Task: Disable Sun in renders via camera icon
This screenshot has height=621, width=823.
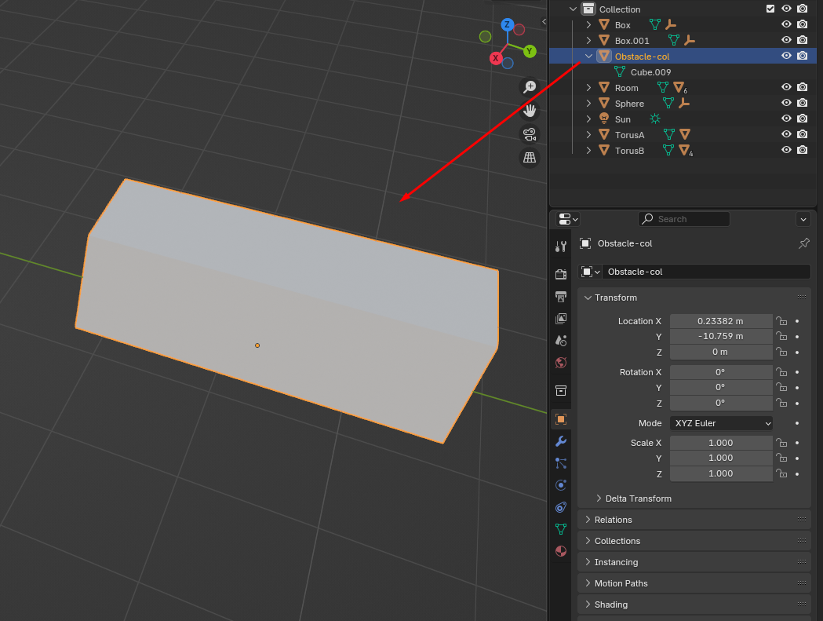Action: click(x=802, y=119)
